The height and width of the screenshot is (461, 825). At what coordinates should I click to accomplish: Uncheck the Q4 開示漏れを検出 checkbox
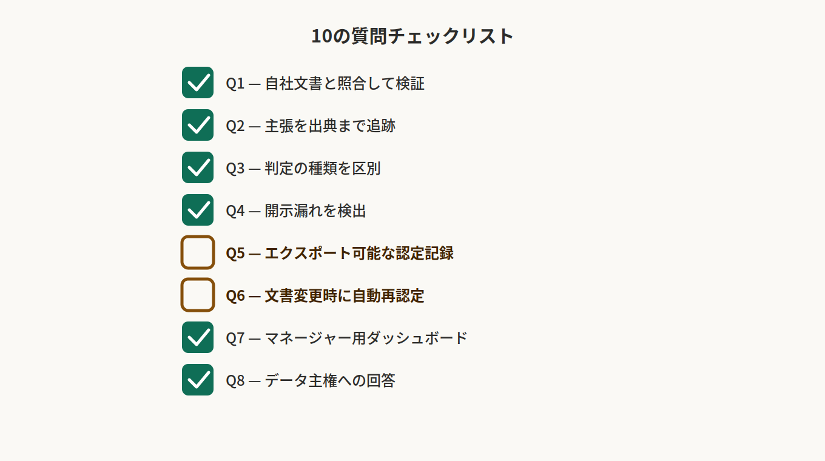click(x=198, y=210)
